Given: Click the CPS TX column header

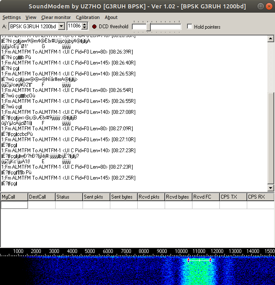Looking at the screenshot, I should point(233,197).
